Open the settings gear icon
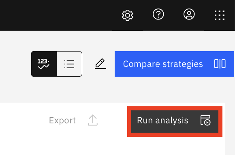This screenshot has width=235, height=155. [x=127, y=15]
